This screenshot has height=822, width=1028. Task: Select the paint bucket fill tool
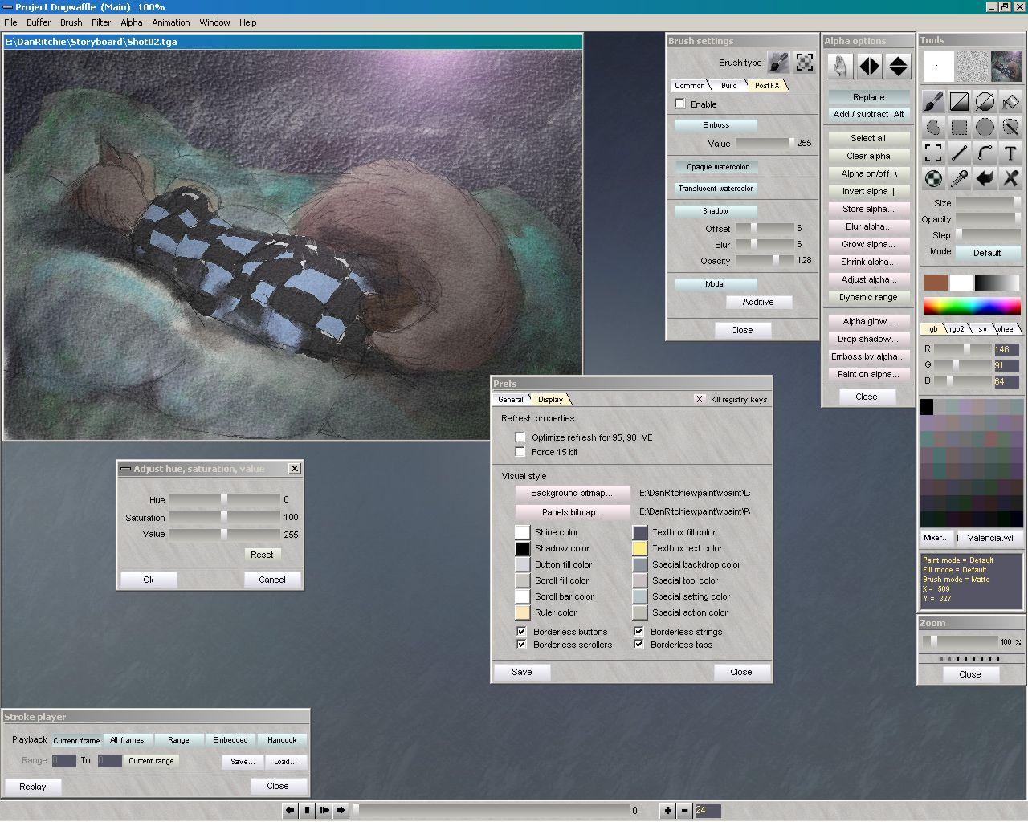1010,101
